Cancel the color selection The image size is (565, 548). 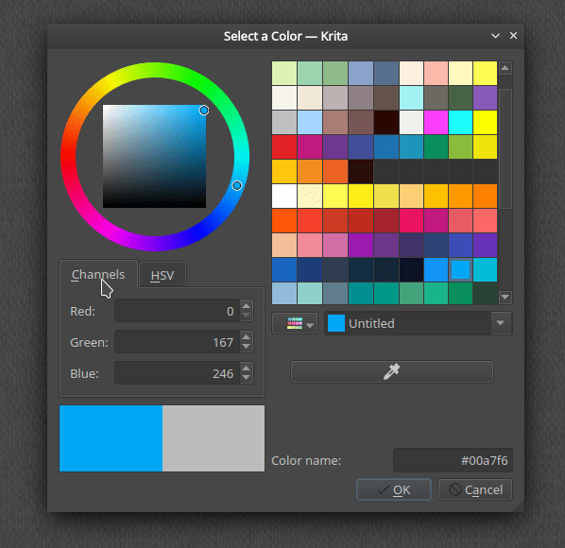click(x=475, y=489)
